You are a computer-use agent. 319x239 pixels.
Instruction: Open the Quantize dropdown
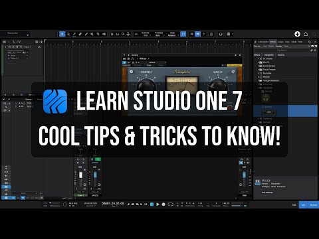click(146, 34)
